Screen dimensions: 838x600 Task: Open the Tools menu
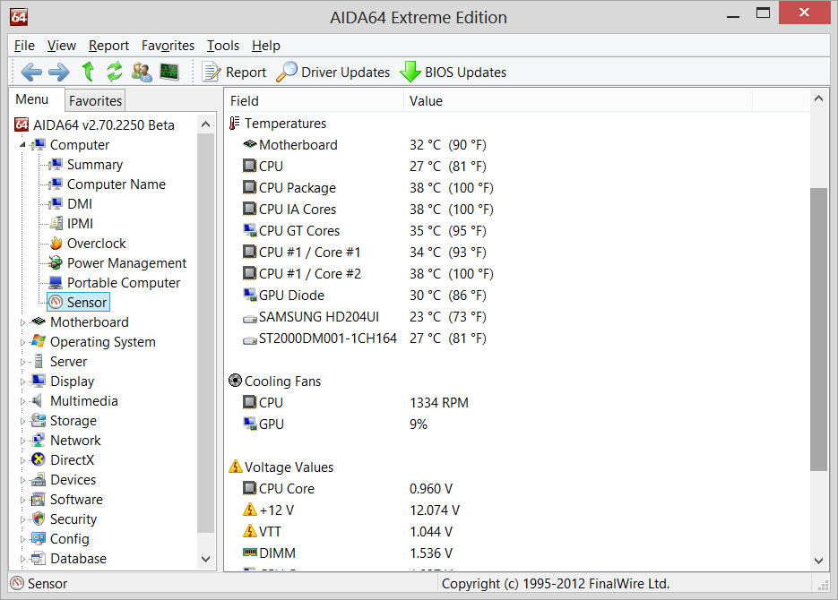point(222,46)
